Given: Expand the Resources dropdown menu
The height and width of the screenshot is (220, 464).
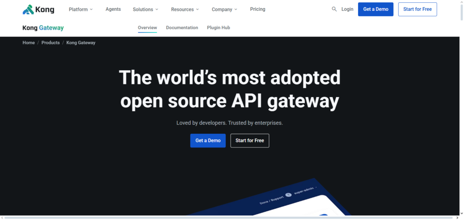Looking at the screenshot, I should tap(185, 10).
